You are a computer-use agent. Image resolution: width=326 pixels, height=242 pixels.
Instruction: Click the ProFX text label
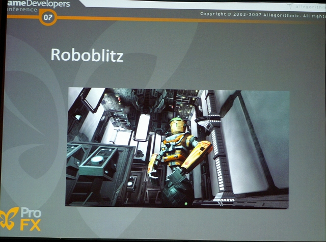[31, 219]
